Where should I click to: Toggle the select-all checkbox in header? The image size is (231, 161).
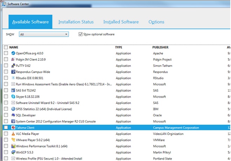click(6, 47)
